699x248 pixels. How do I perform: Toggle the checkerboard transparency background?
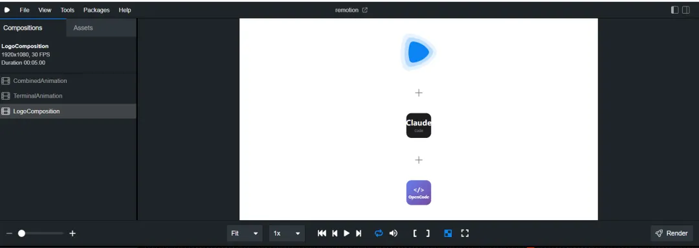pos(449,233)
